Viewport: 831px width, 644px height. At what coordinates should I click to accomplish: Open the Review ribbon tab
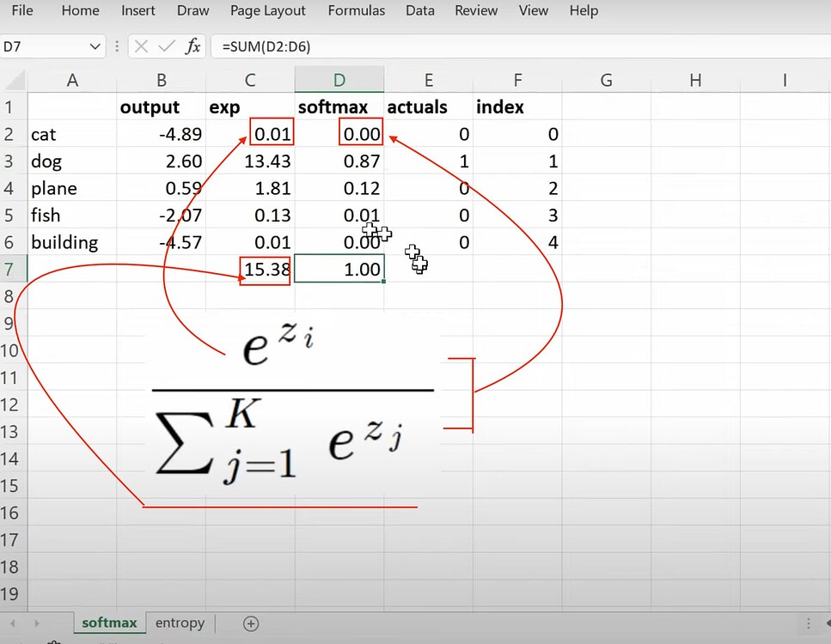coord(475,11)
